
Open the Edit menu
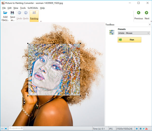coord(10,8)
